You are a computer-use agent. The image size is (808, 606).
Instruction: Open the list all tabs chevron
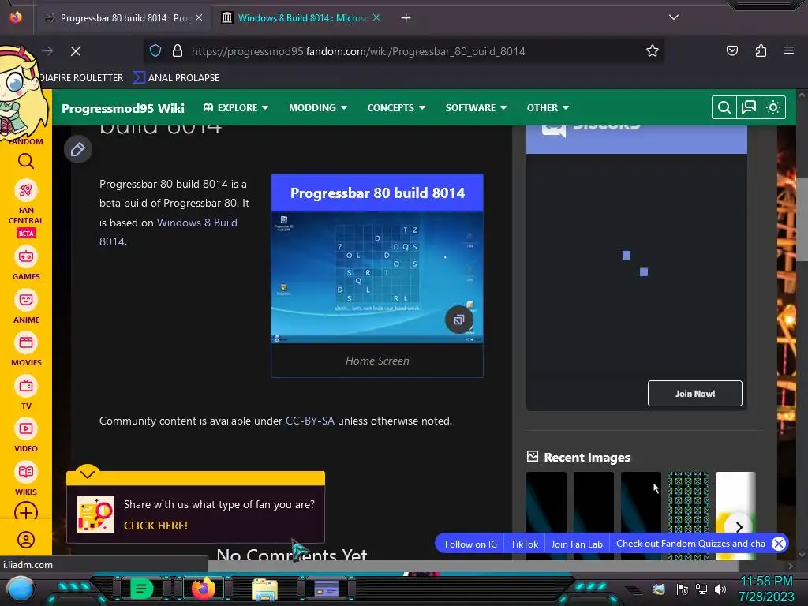pos(674,17)
